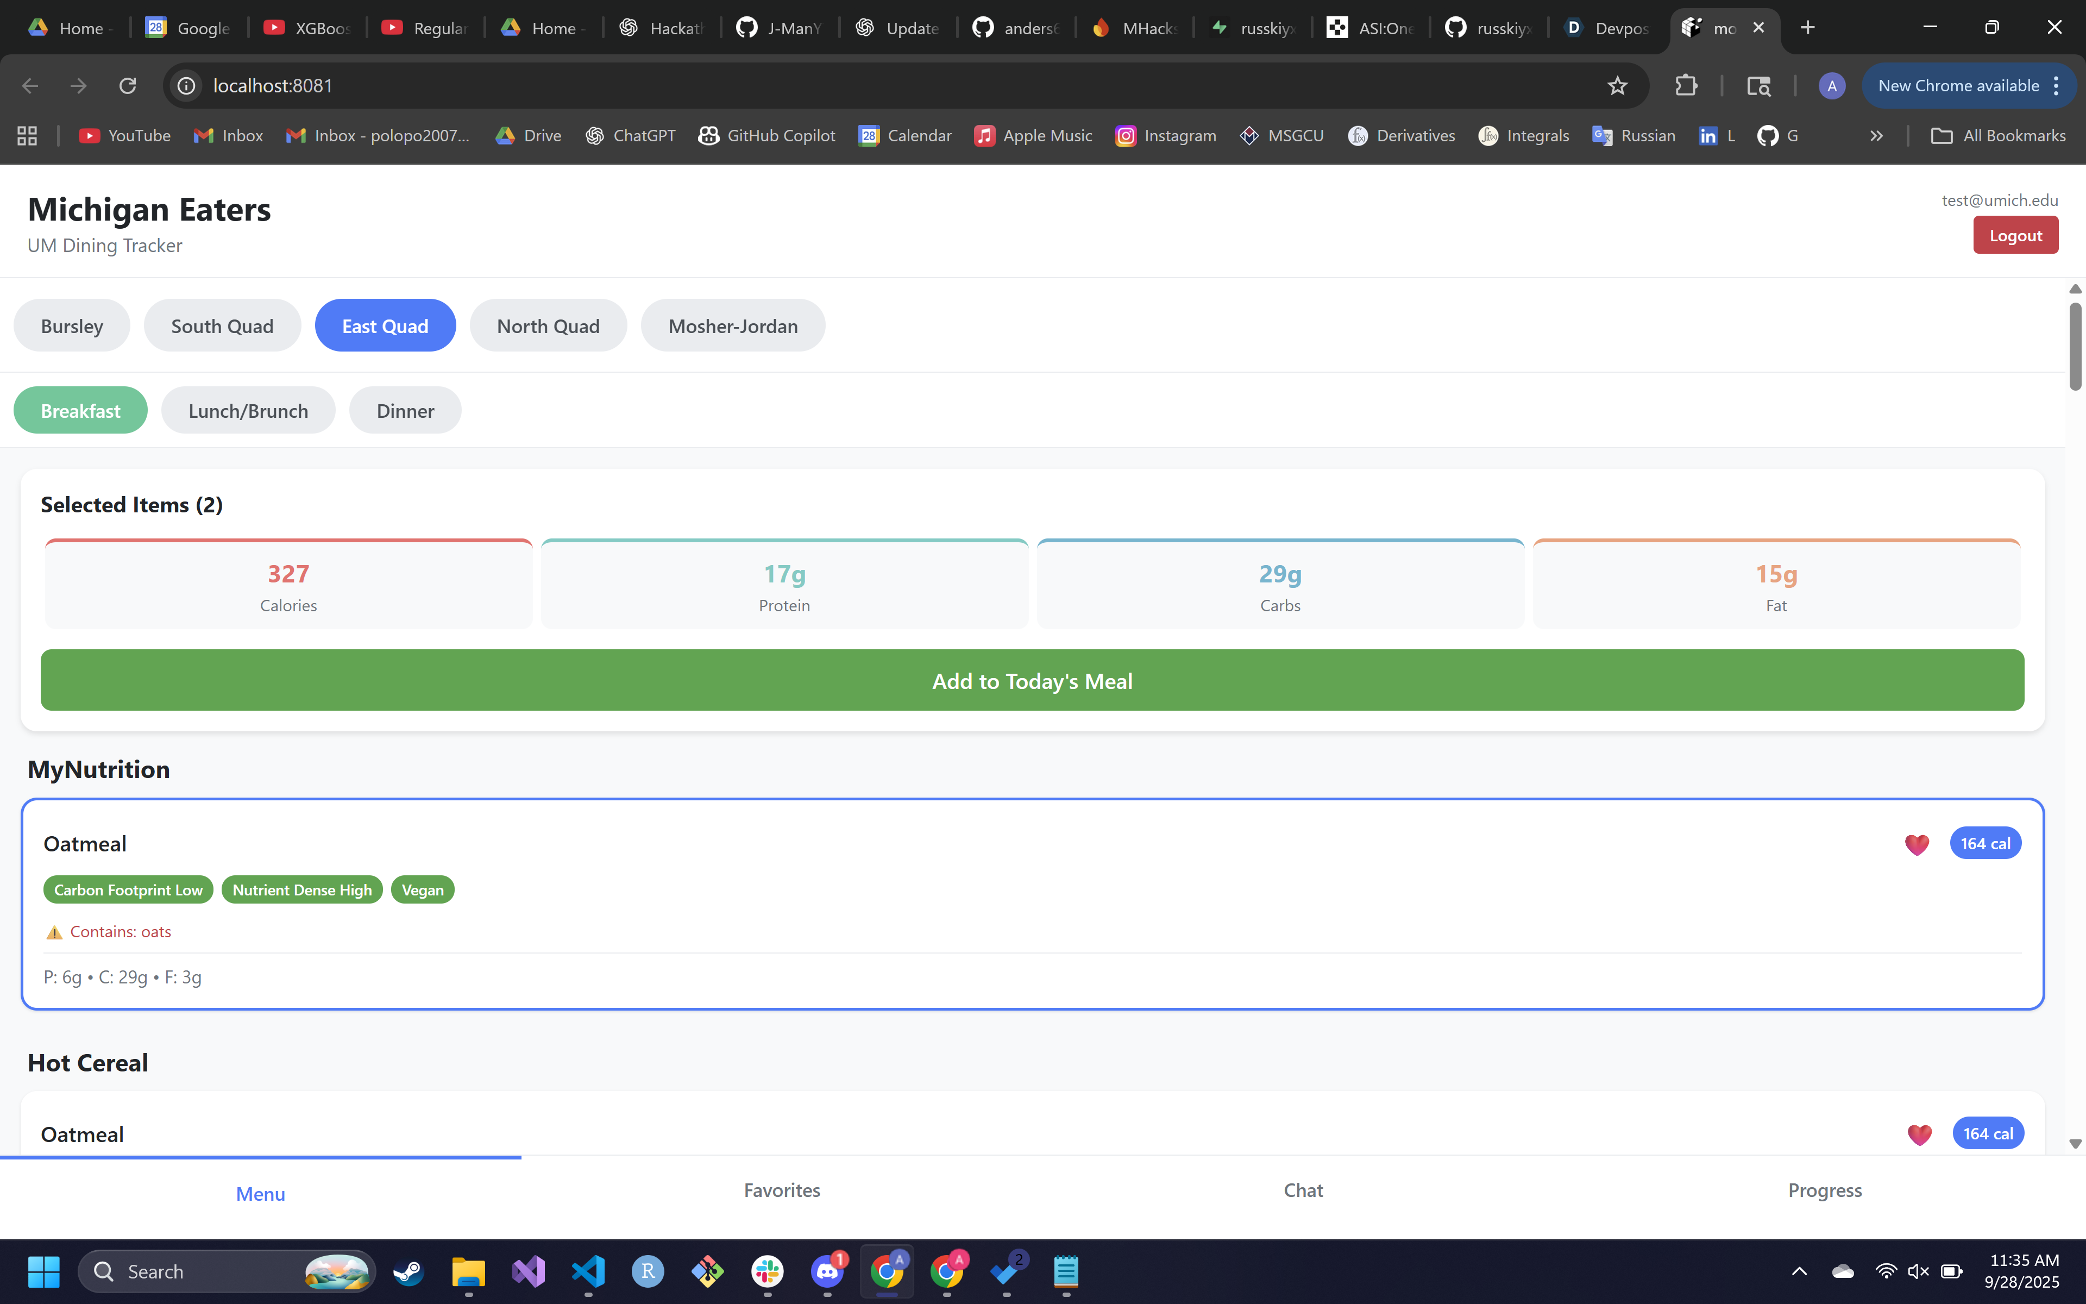
Task: Unfavorite the MyNutrition Oatmeal heart icon
Action: (1916, 844)
